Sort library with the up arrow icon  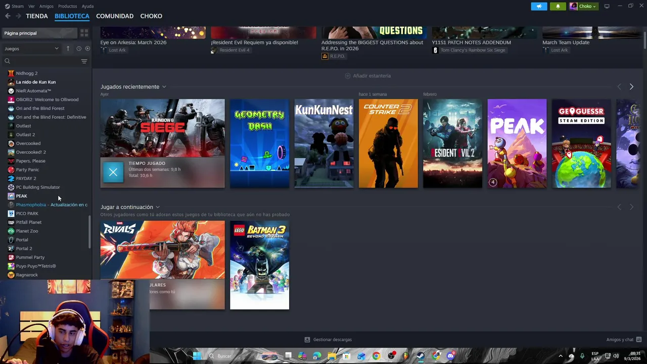(x=68, y=49)
